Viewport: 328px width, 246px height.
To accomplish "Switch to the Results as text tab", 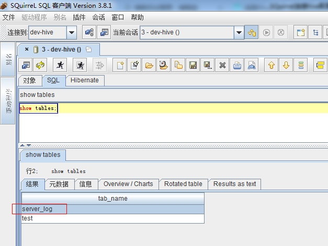I will (x=234, y=184).
